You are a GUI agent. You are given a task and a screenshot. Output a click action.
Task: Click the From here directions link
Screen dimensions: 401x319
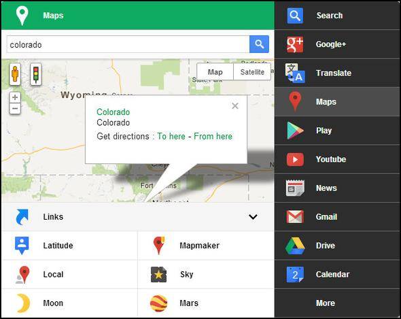[x=213, y=136]
